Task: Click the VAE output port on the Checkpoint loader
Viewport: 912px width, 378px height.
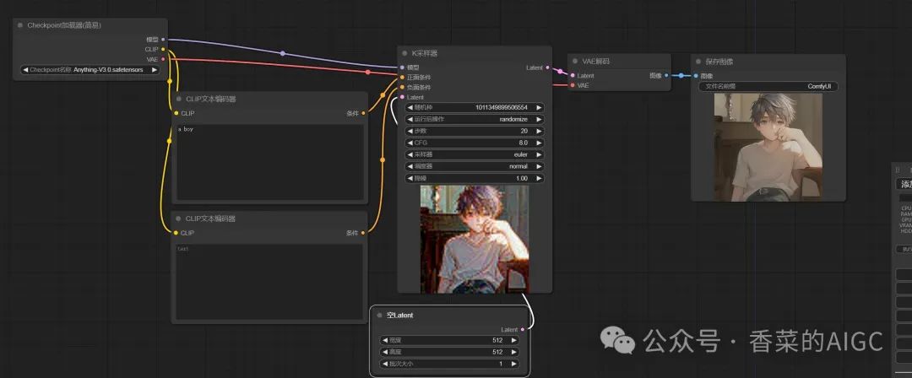Action: click(163, 59)
